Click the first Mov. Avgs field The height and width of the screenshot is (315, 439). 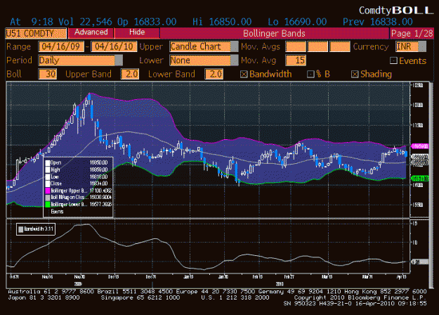coord(296,46)
